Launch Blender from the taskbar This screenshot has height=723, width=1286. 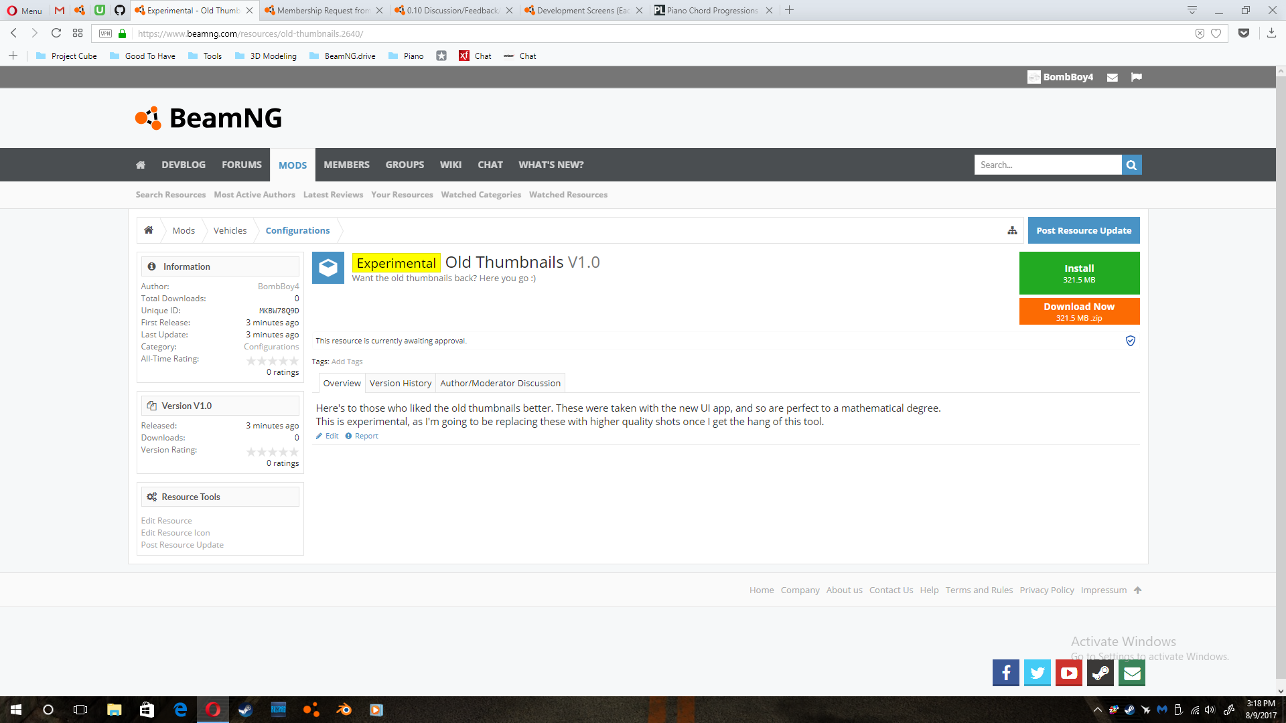pos(344,710)
